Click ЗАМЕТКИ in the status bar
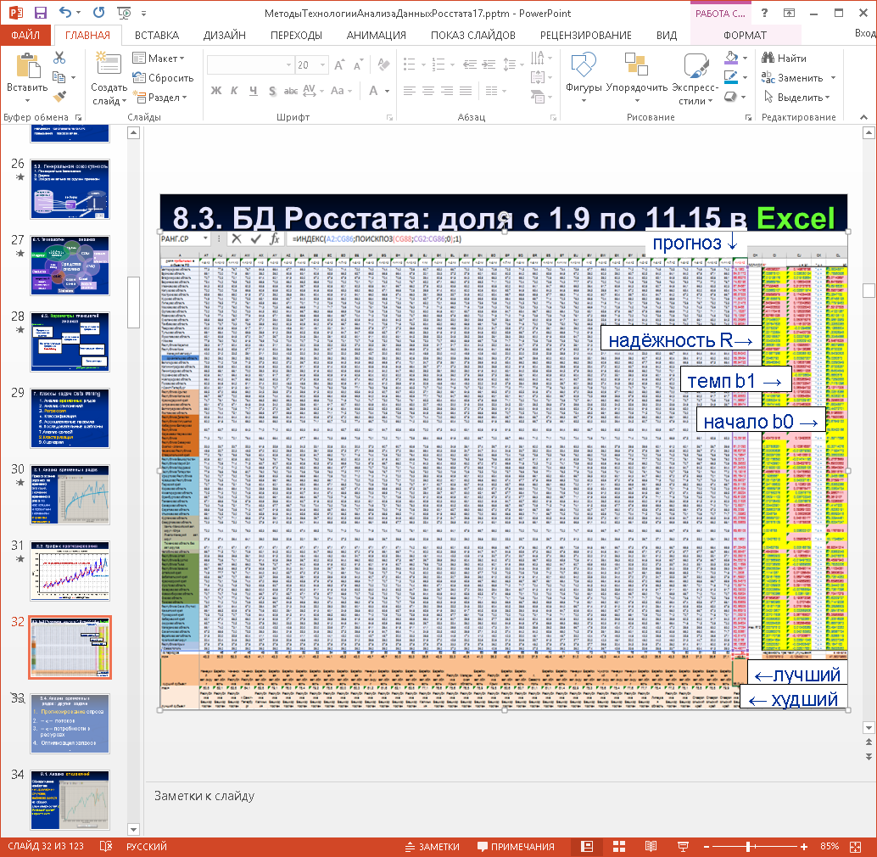 pos(433,847)
